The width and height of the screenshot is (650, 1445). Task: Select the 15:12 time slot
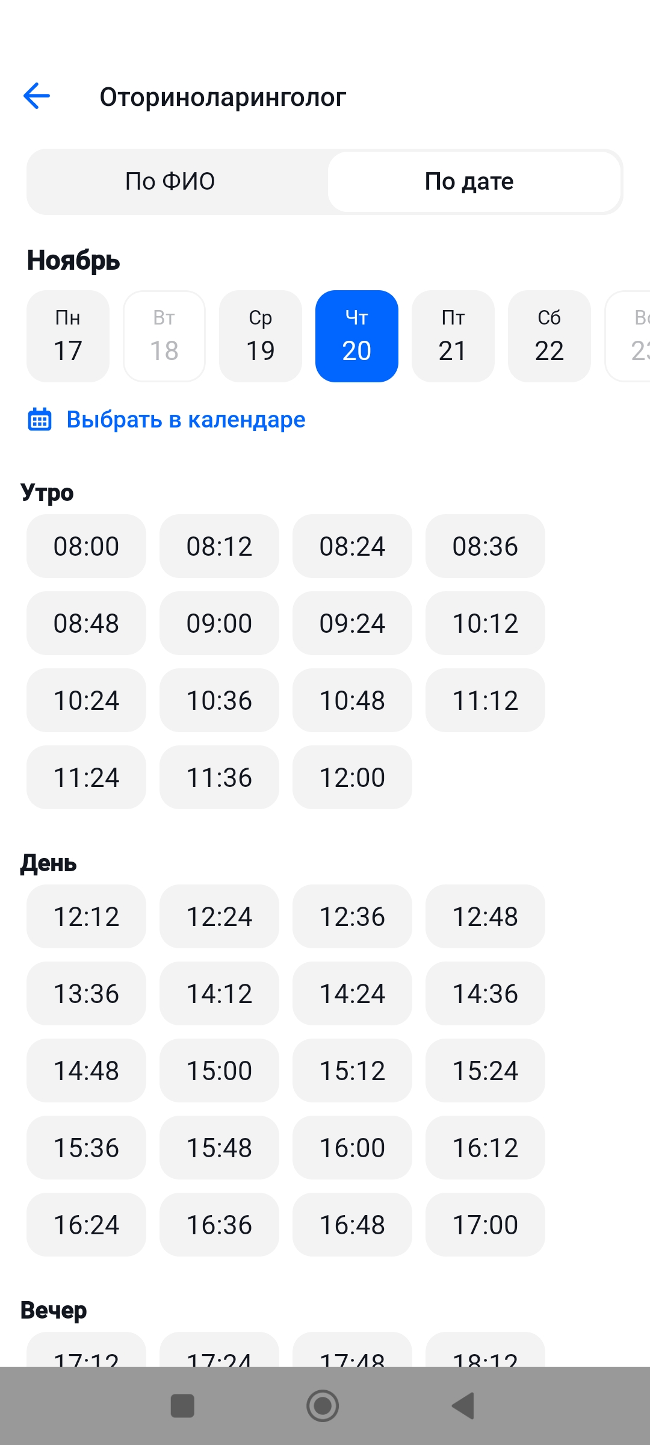pyautogui.click(x=352, y=1071)
